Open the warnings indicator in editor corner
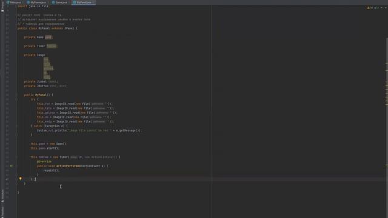 370,8
